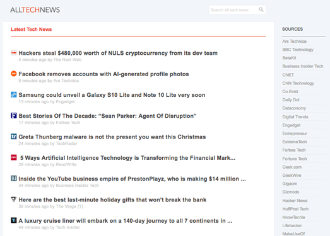Image resolution: width=330 pixels, height=236 pixels.
Task: Click TechRadar favicon beside Greta Thunberg story
Action: coord(14,137)
